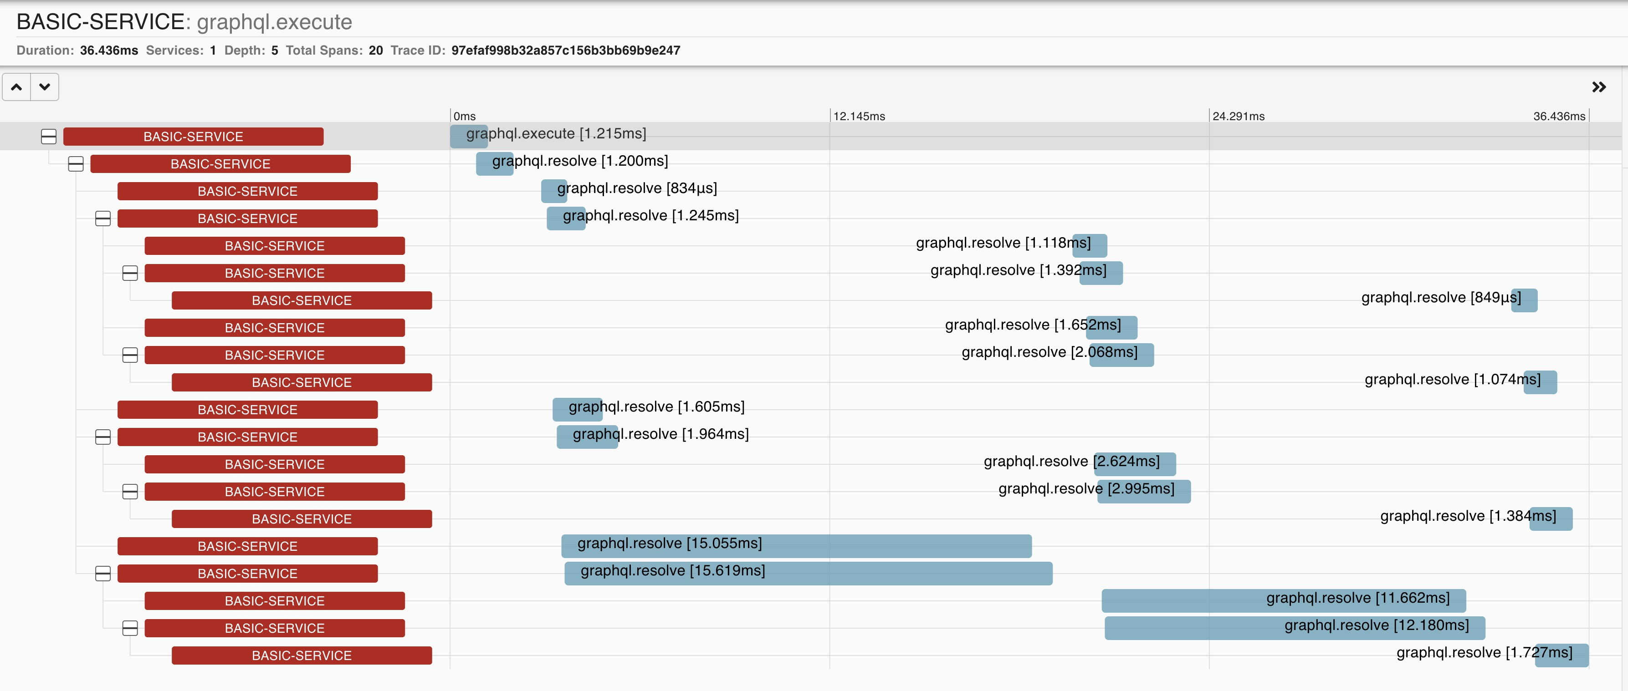Collapse the graphql.resolve [12.180ms] subtree
The image size is (1628, 691).
130,628
